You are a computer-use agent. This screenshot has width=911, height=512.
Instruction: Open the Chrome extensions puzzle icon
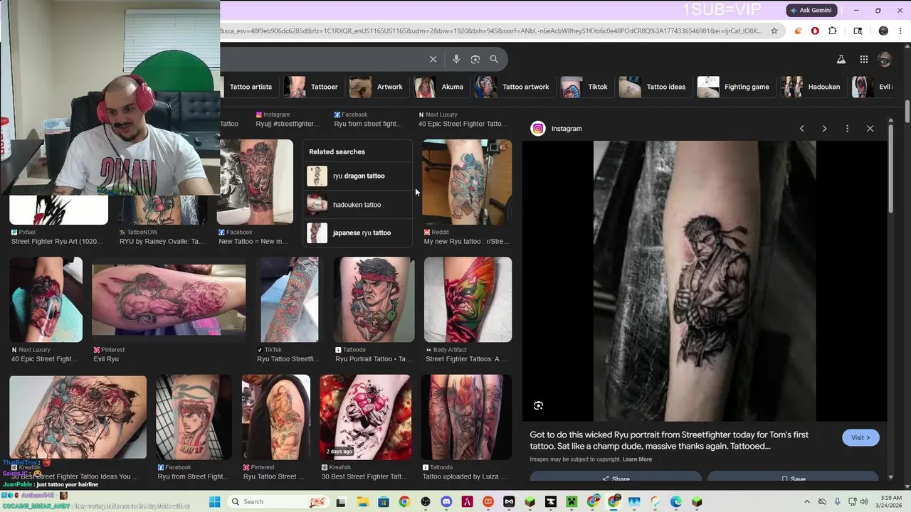click(833, 31)
